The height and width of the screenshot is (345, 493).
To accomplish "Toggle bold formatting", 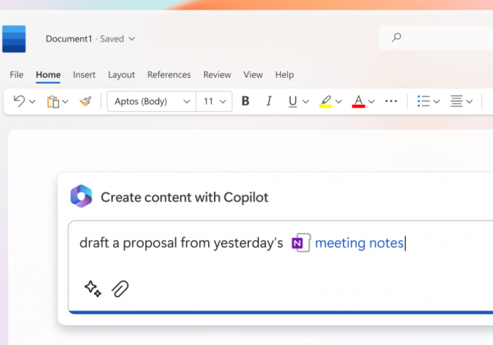I will 245,102.
